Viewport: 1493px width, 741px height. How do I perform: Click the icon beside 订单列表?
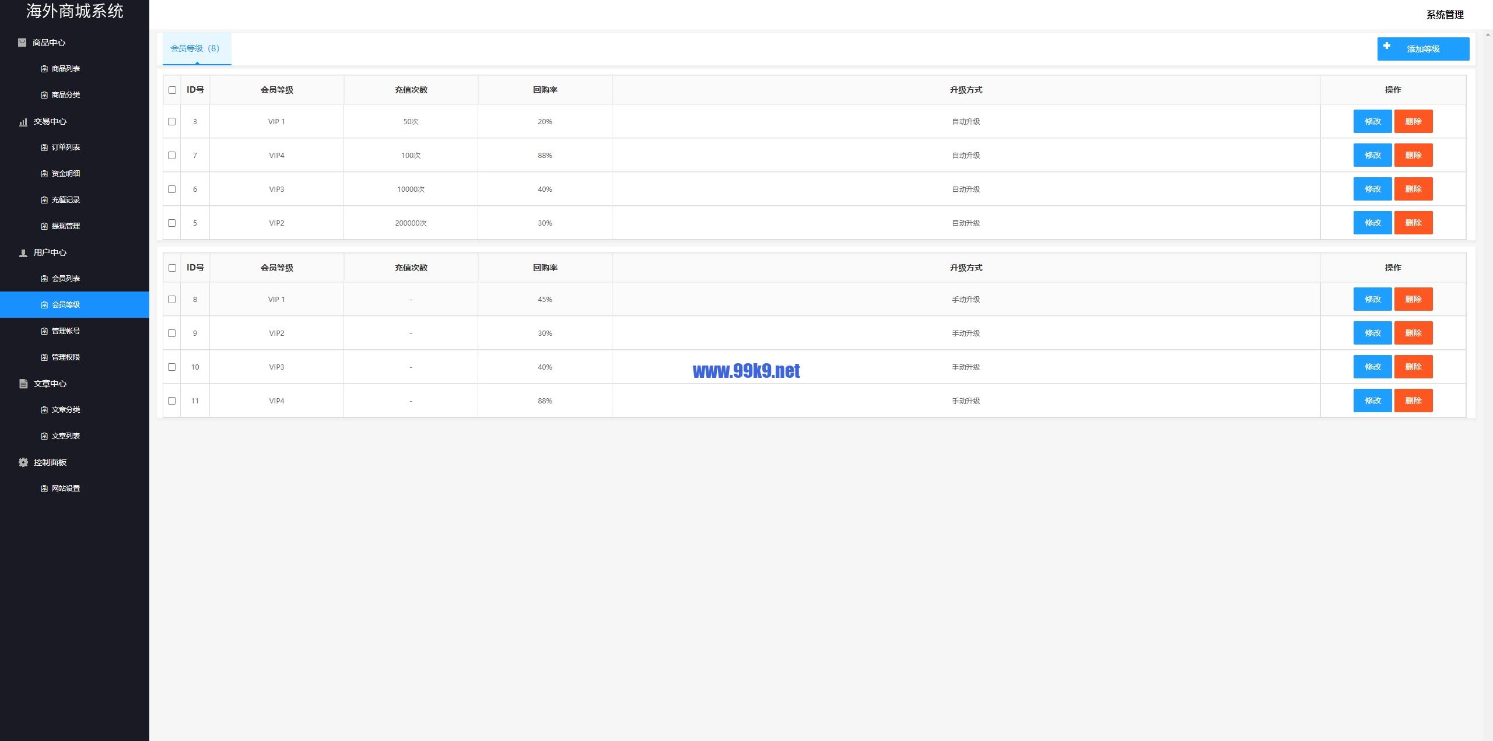tap(44, 148)
